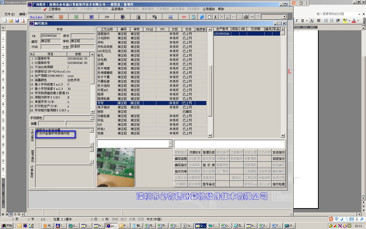Select the 钻孔 row in process table

(152, 55)
